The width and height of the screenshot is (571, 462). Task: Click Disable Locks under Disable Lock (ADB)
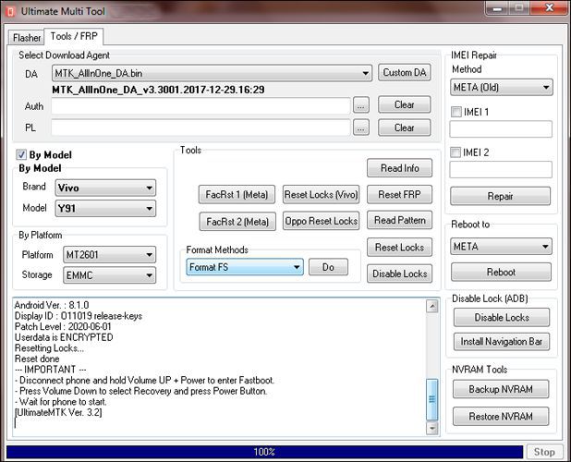coord(502,318)
